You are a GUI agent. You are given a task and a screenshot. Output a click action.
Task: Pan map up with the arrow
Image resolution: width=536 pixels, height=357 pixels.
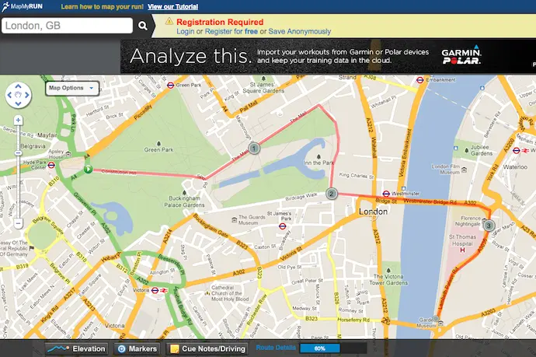click(18, 86)
